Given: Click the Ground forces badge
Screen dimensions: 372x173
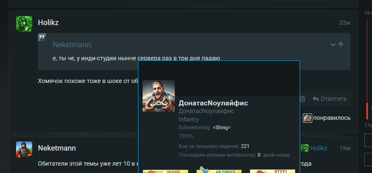Looking at the screenshot, I should 161,171.
